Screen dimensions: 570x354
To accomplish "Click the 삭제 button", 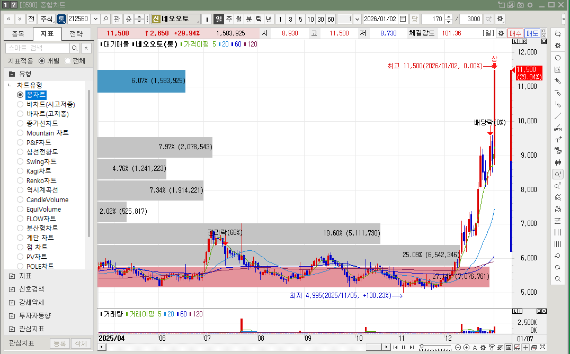I will [x=81, y=343].
